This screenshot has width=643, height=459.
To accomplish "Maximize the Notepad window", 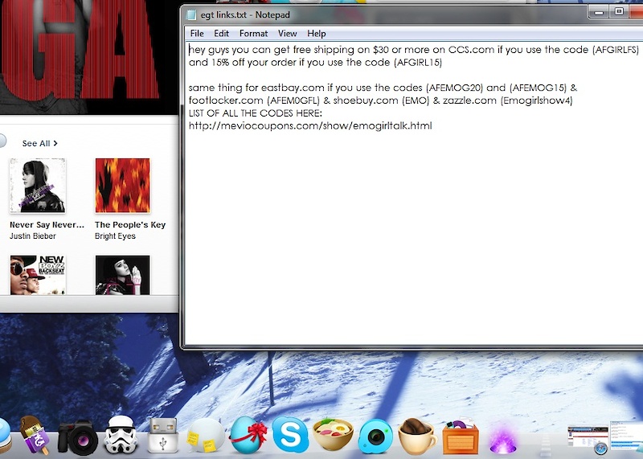I will 619,12.
